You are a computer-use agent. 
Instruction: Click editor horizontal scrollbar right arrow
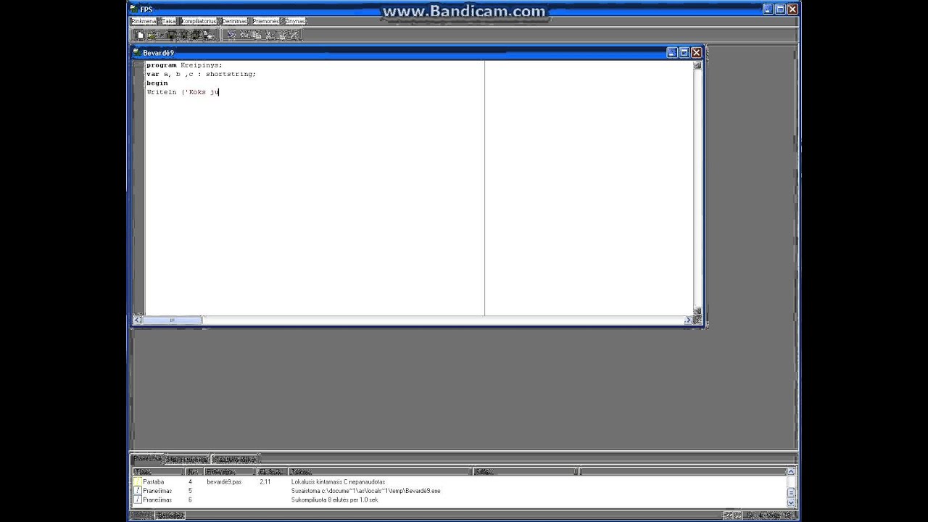point(688,320)
